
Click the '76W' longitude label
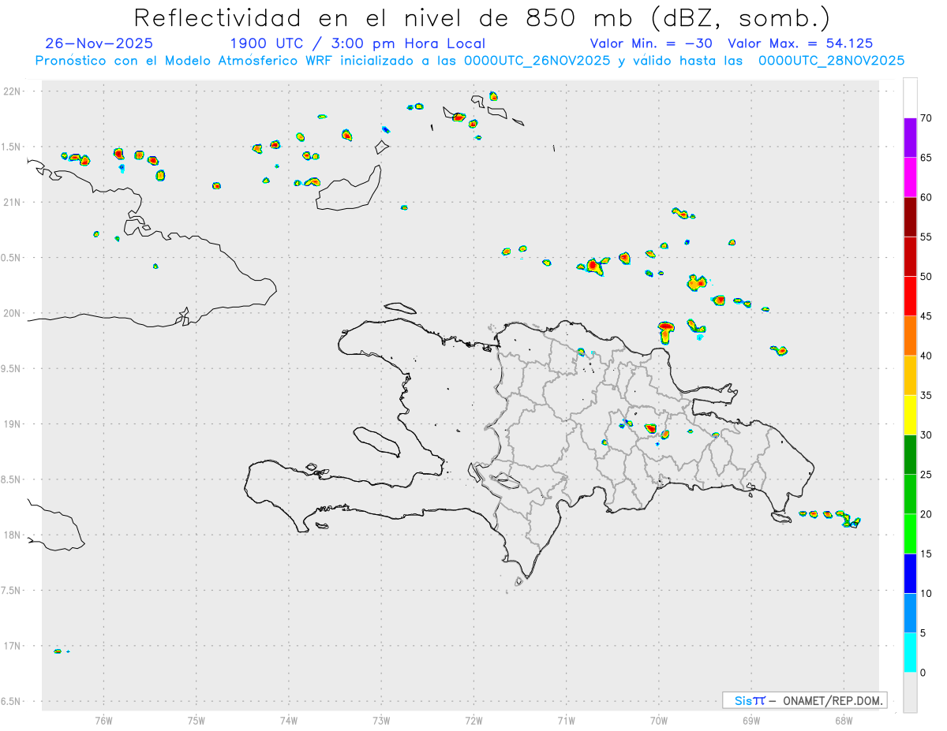click(103, 720)
